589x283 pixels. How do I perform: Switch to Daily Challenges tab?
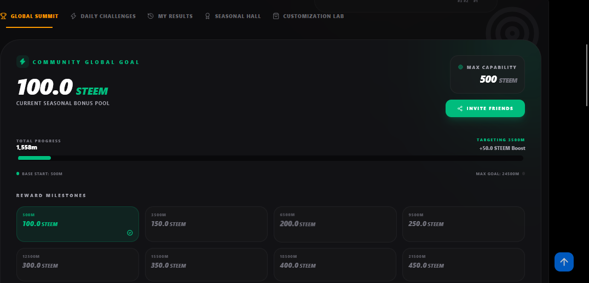[103, 16]
